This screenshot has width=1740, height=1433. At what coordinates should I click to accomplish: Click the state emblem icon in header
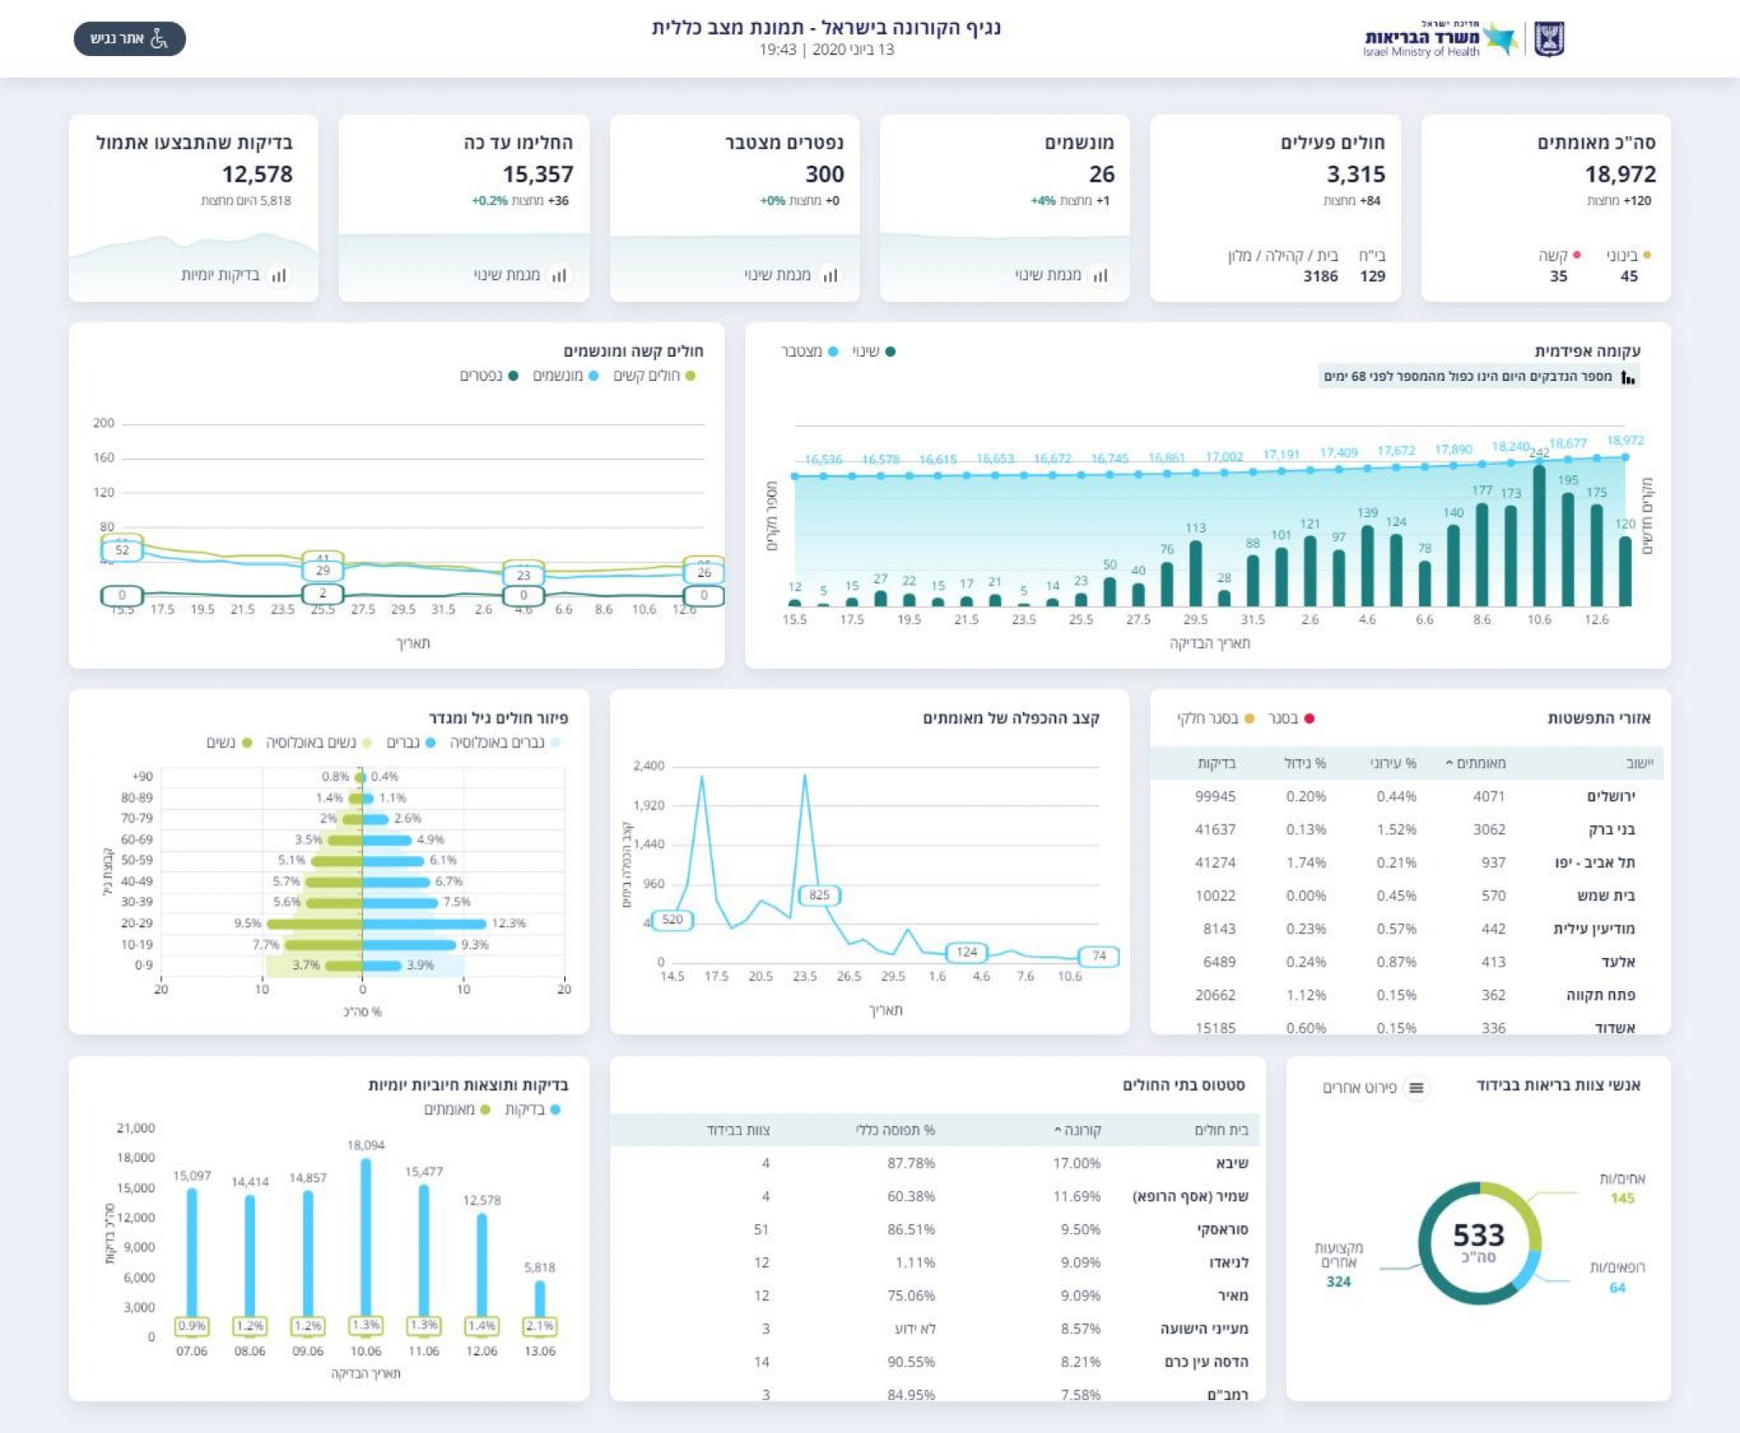coord(1550,39)
